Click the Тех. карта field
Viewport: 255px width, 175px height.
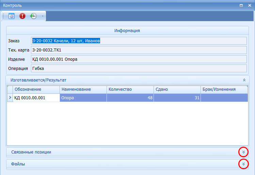(x=139, y=50)
